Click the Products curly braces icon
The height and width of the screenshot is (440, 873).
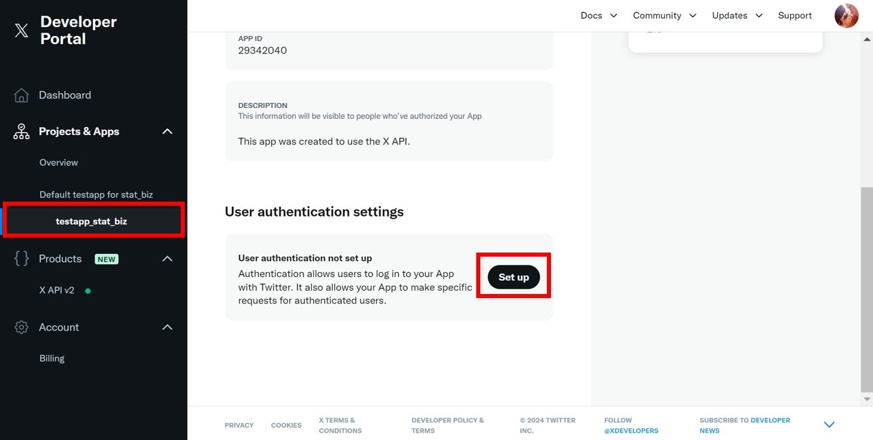point(21,259)
